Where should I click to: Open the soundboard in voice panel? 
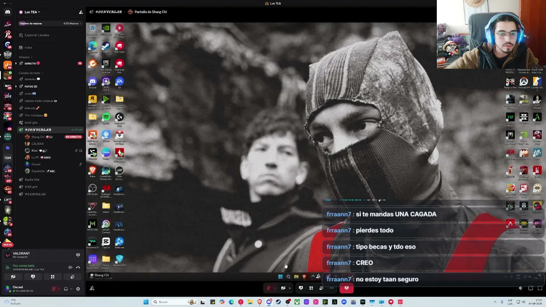coord(73,277)
